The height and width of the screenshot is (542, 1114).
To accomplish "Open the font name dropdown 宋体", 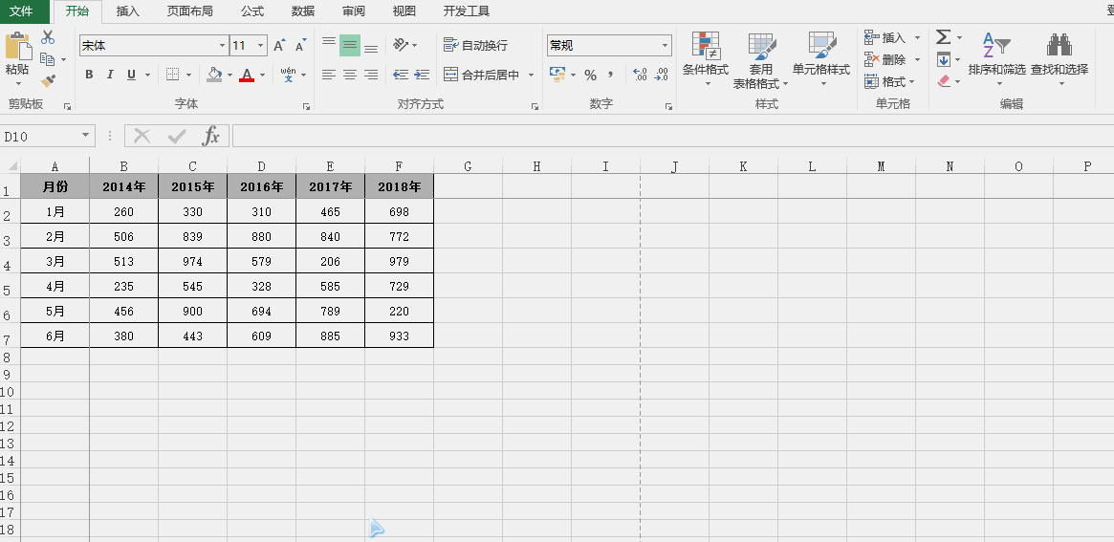I will 222,46.
